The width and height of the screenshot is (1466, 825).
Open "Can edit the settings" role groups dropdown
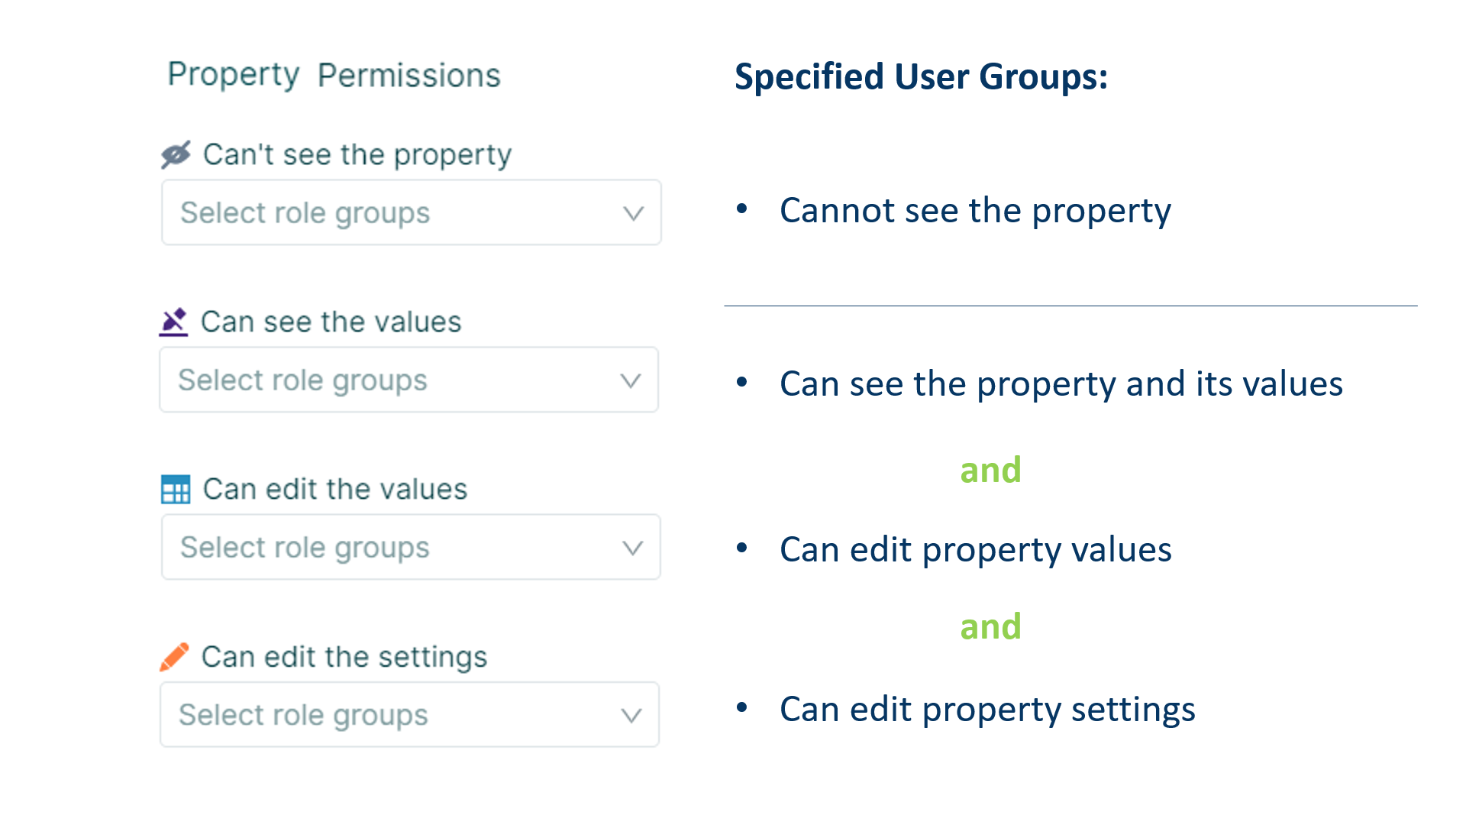point(409,714)
